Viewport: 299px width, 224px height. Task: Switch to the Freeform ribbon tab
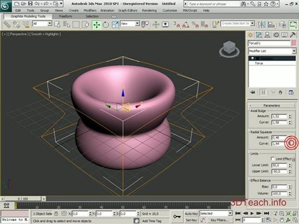65,16
